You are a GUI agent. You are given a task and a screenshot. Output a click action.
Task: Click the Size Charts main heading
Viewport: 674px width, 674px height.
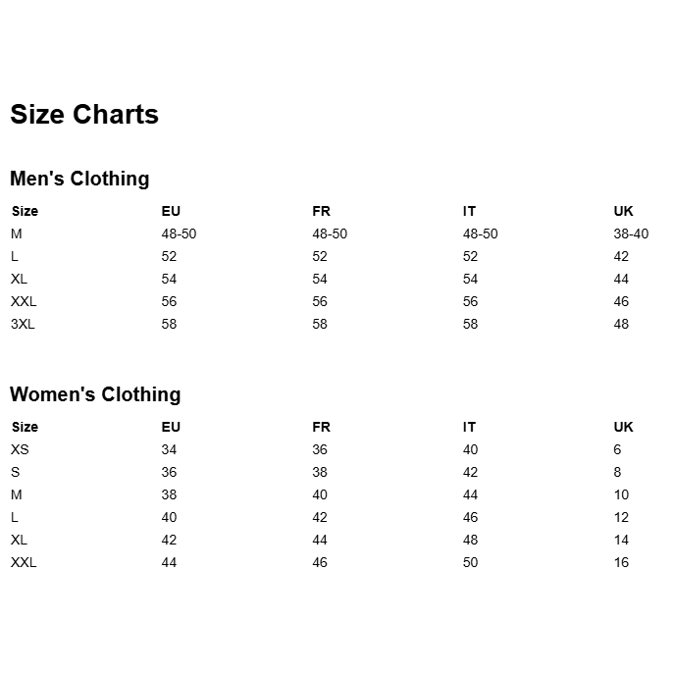click(84, 115)
